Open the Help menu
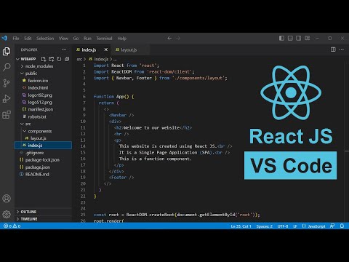This screenshot has width=349, height=262. click(x=122, y=39)
